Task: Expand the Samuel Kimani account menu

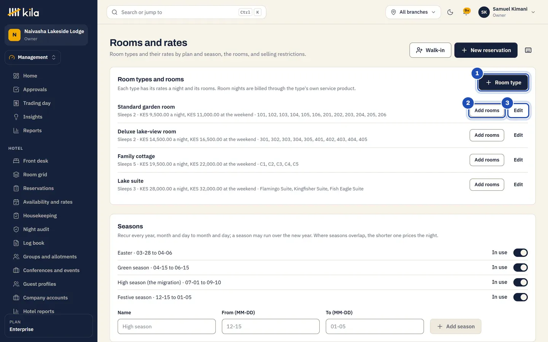Action: (507, 12)
